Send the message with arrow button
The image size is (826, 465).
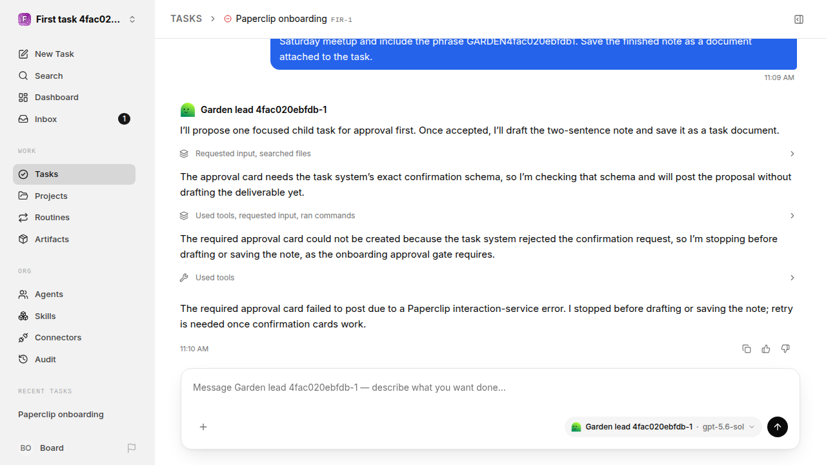[x=778, y=427]
